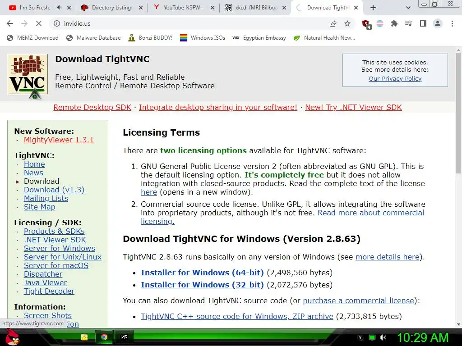Open the 7z taskbar icon

click(124, 337)
